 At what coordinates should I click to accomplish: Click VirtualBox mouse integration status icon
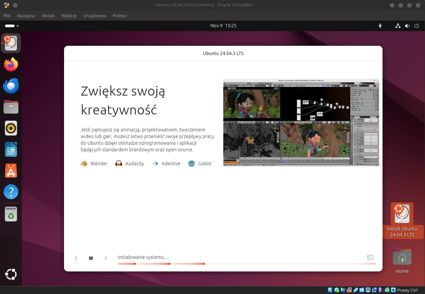tap(387, 290)
